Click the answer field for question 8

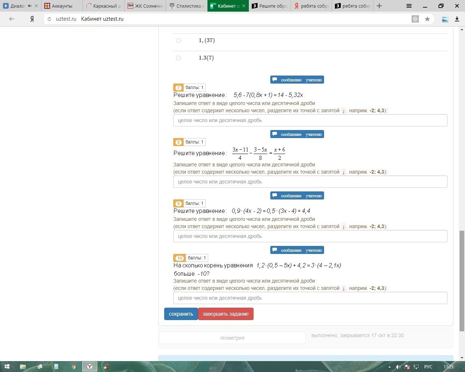310,182
